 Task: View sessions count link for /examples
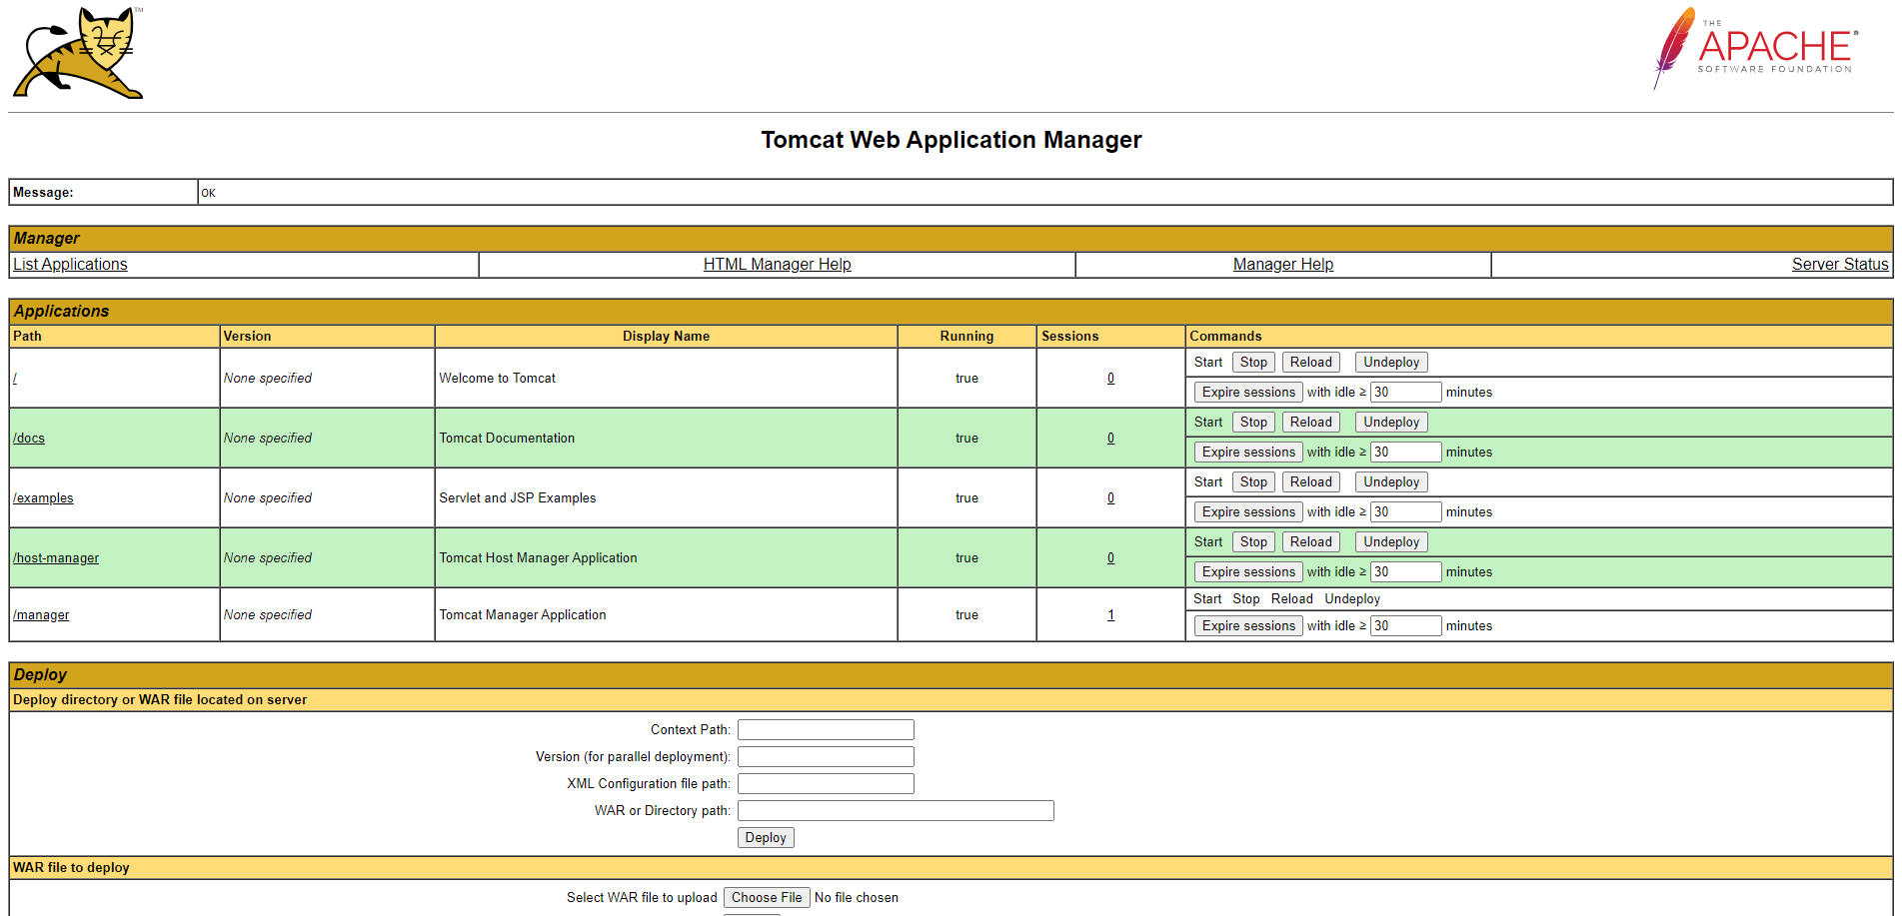coord(1110,497)
